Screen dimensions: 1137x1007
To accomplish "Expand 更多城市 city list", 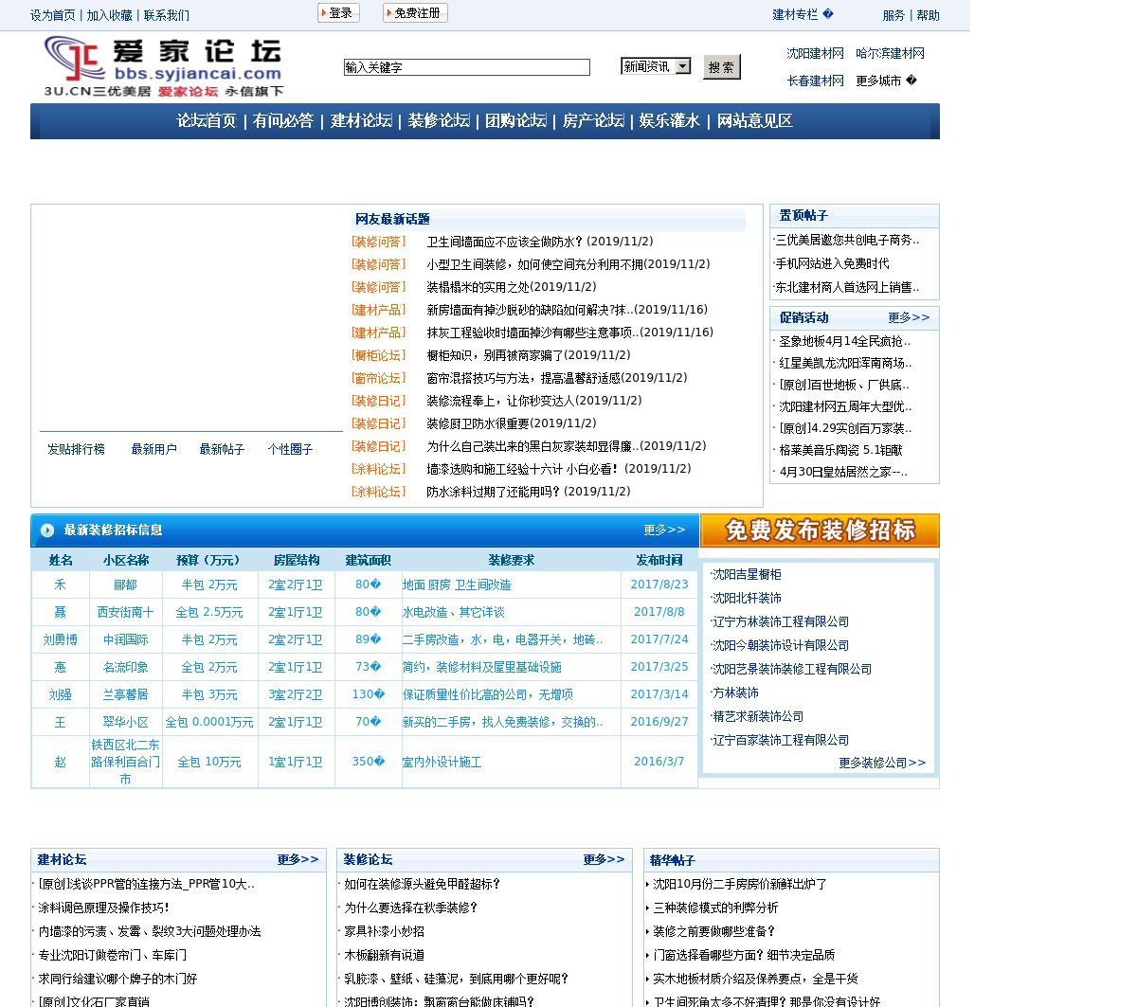I will (886, 81).
